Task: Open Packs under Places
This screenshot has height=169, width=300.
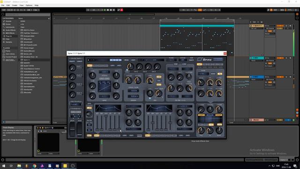Action: [x=8, y=51]
